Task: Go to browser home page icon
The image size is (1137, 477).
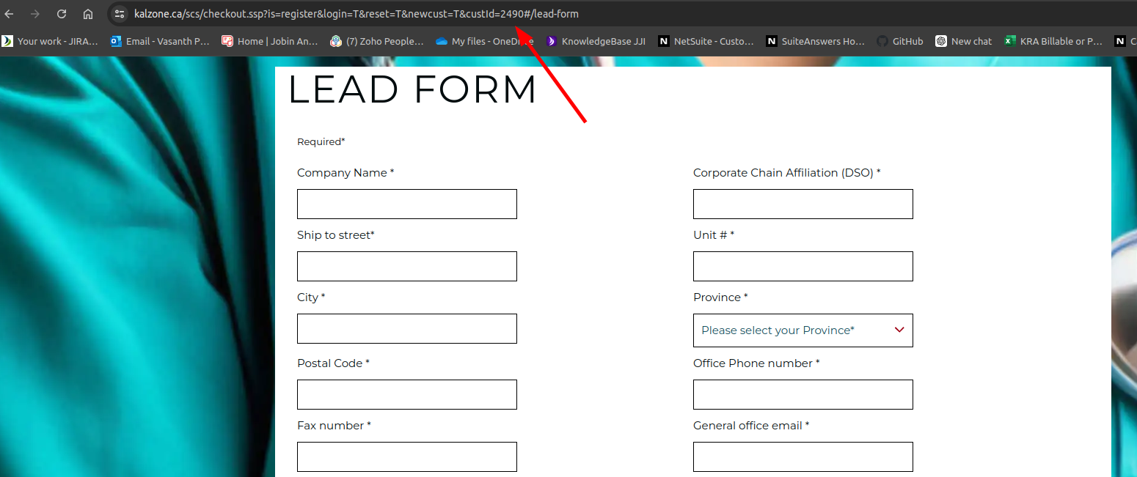Action: click(88, 14)
